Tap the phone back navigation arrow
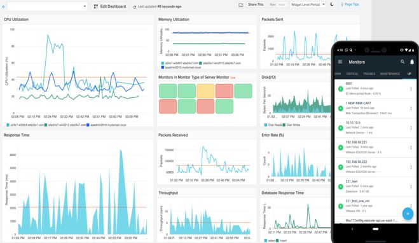 pos(352,229)
